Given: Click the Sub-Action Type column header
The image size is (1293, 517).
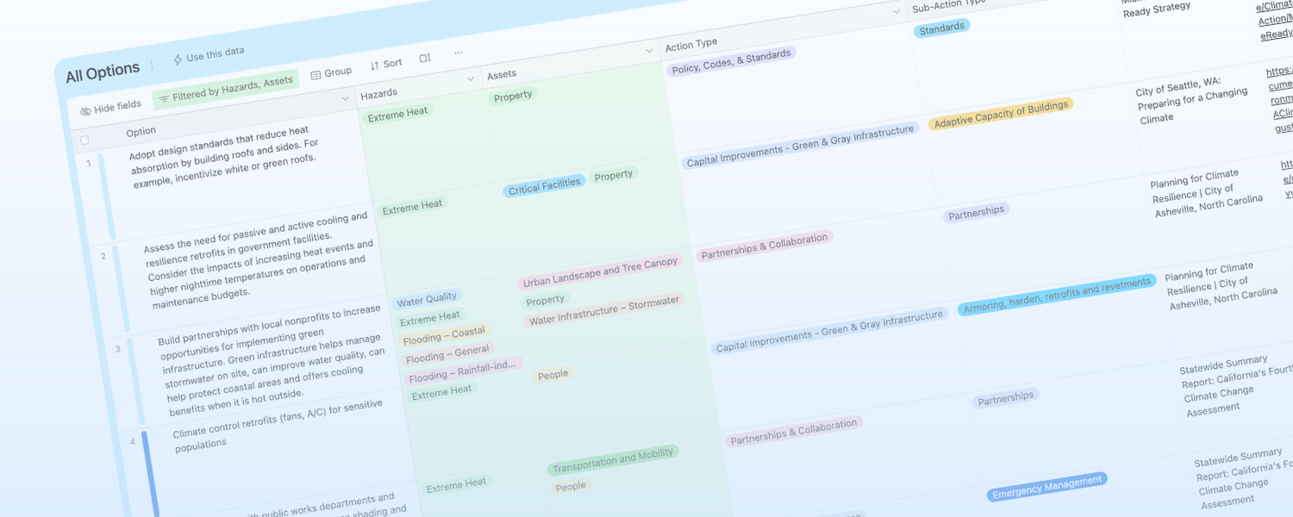Looking at the screenshot, I should (948, 5).
